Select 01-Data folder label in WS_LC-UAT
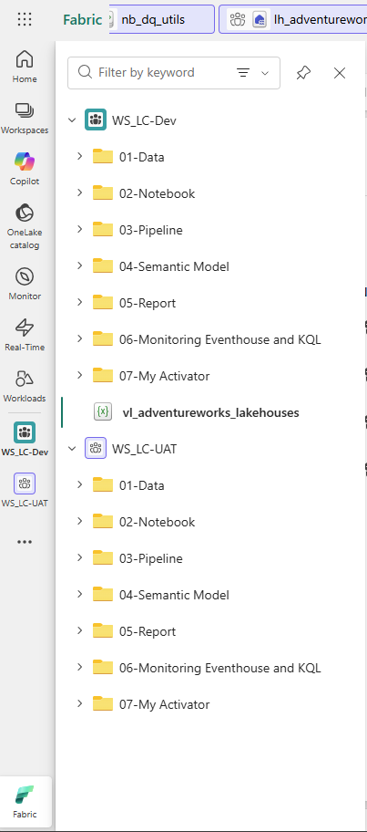This screenshot has width=367, height=832. click(142, 485)
